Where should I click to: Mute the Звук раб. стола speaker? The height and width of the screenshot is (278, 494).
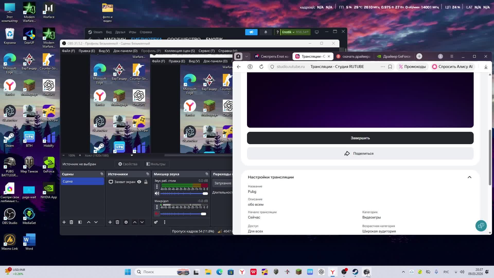(157, 193)
